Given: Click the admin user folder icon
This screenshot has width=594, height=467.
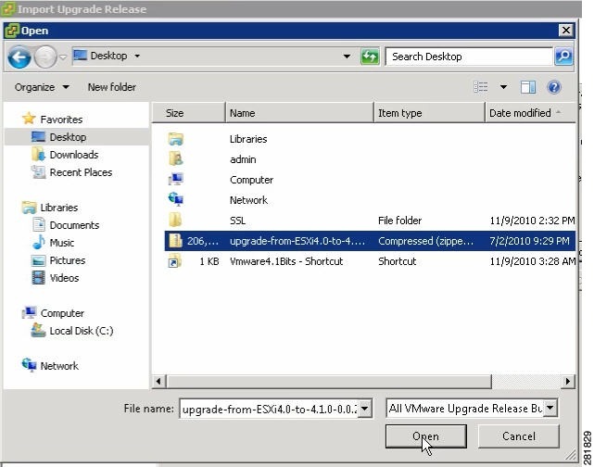Looking at the screenshot, I should 176,158.
